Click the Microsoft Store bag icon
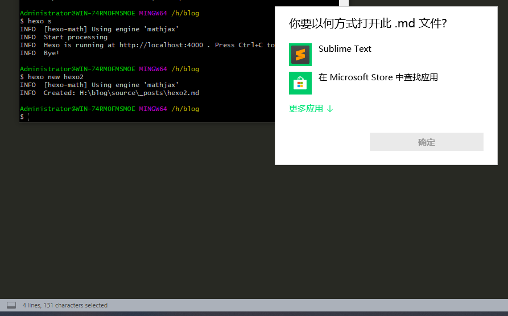508x316 pixels. [x=300, y=83]
